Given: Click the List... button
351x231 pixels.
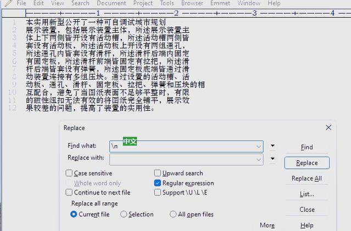Looking at the screenshot, I should coord(307,194).
